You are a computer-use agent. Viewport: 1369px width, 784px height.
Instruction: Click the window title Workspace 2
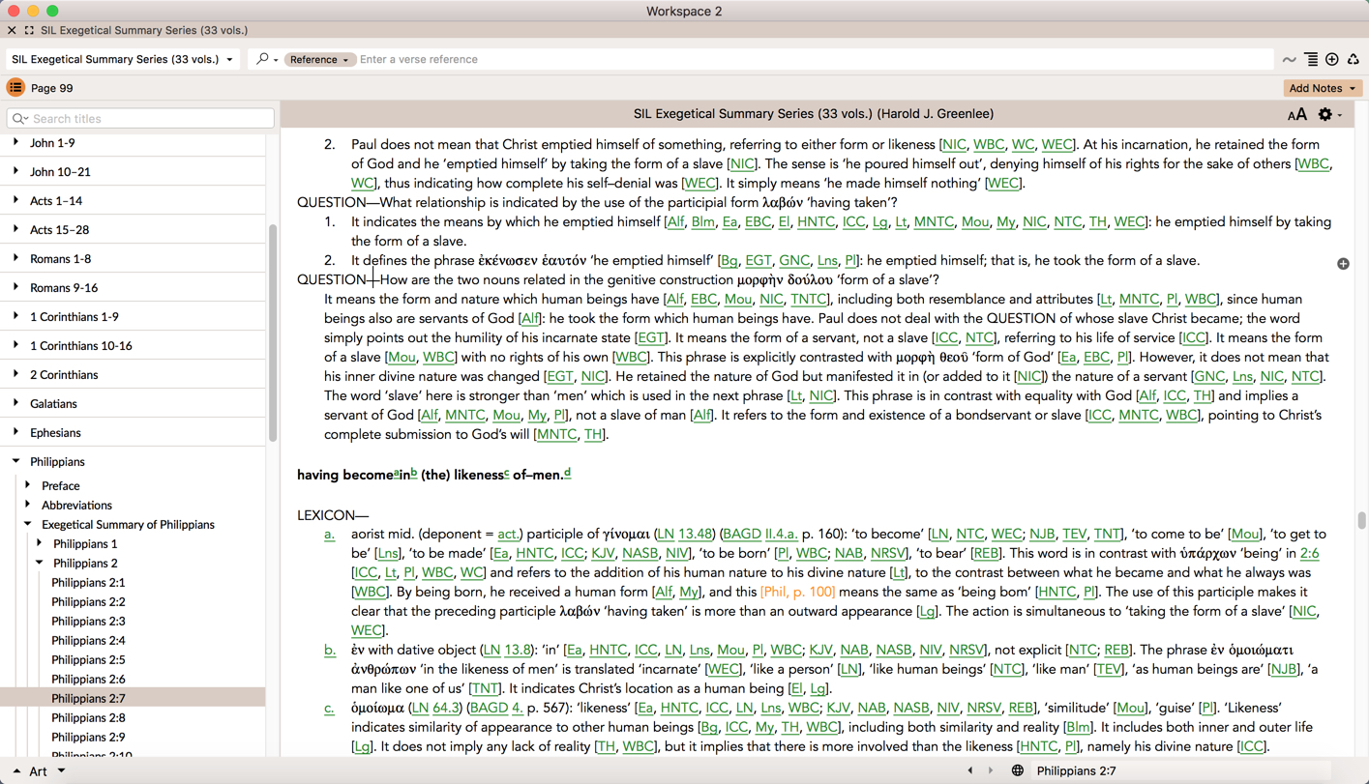[x=684, y=12]
